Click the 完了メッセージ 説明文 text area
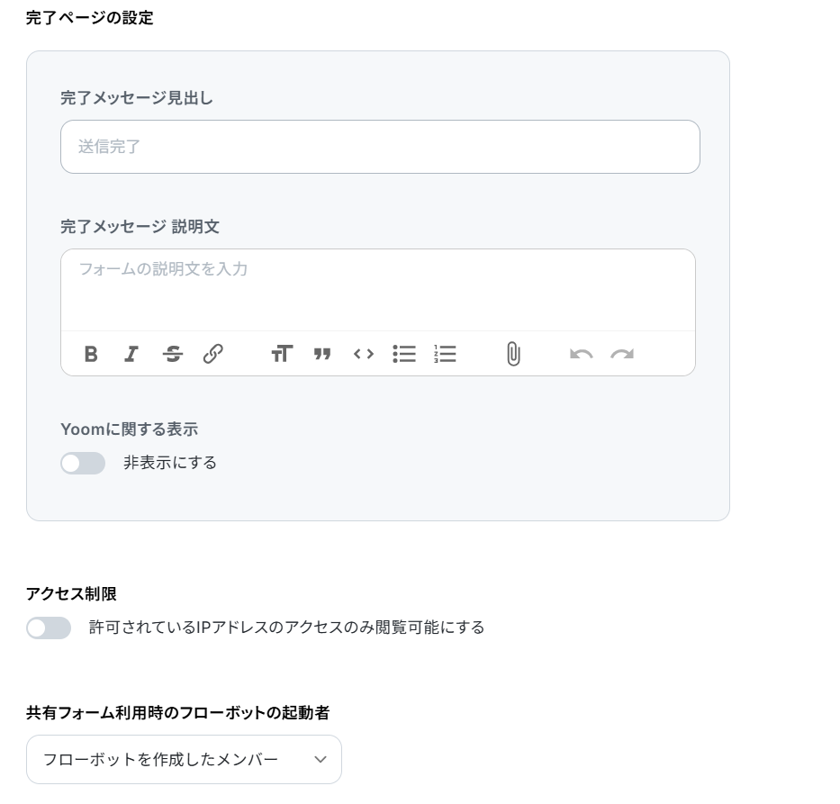The image size is (840, 804). click(x=378, y=290)
